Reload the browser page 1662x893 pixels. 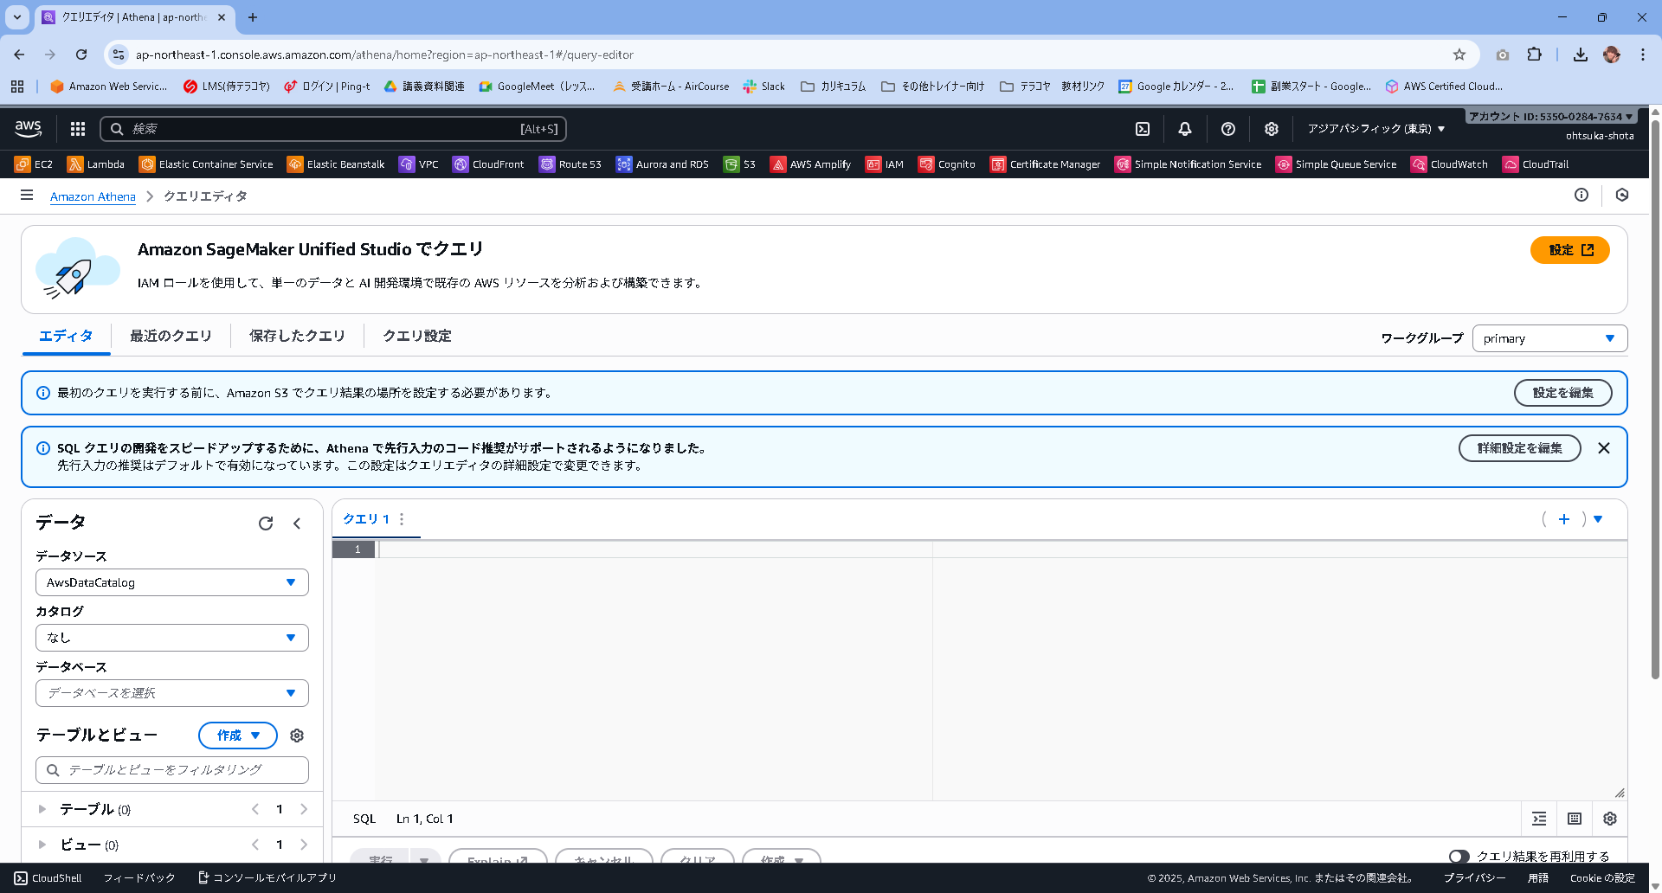pyautogui.click(x=81, y=55)
